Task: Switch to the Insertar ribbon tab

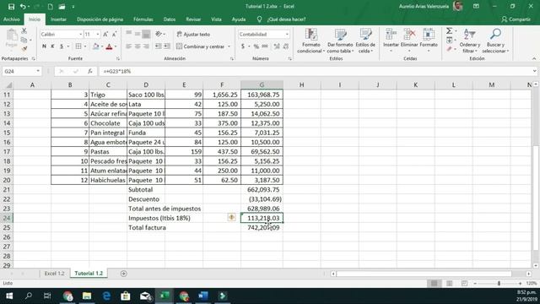Action: coord(58,19)
